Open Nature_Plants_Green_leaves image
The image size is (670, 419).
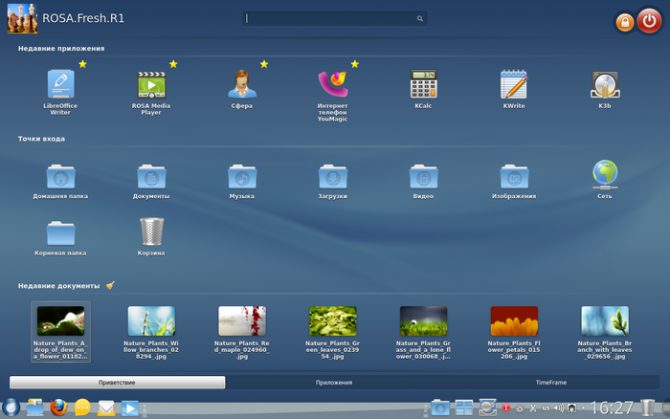[x=333, y=320]
